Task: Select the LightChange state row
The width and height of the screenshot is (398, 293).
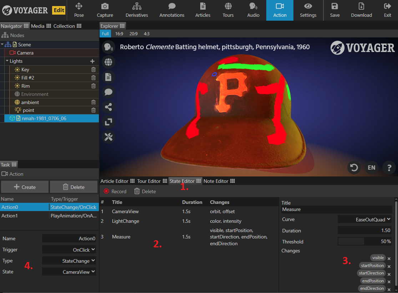Action: coord(189,221)
